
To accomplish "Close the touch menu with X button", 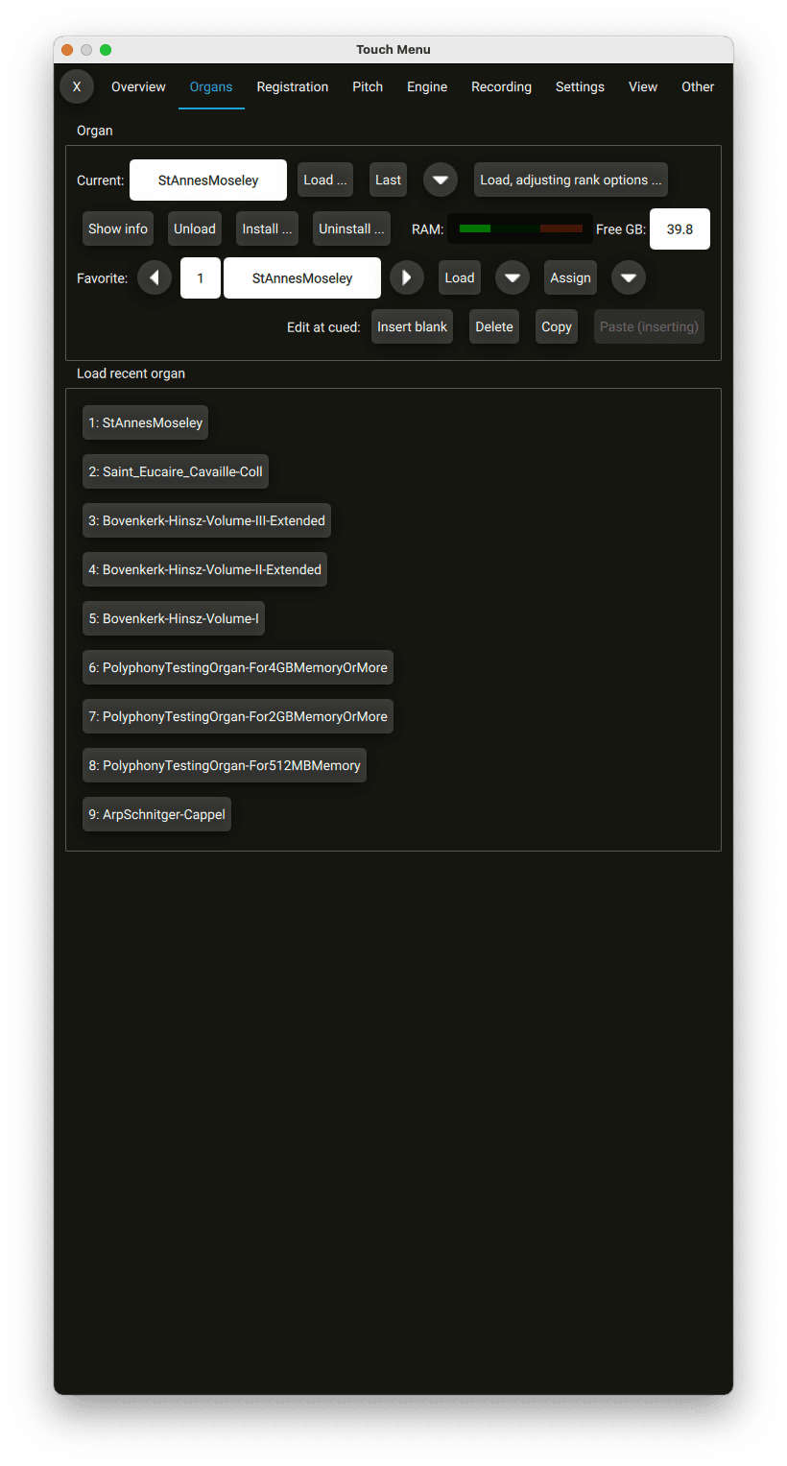I will (77, 86).
